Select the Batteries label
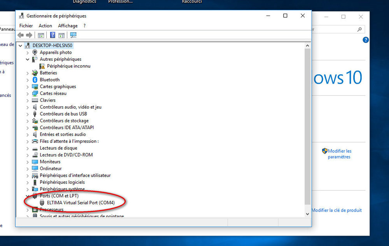The image size is (389, 246). [48, 73]
